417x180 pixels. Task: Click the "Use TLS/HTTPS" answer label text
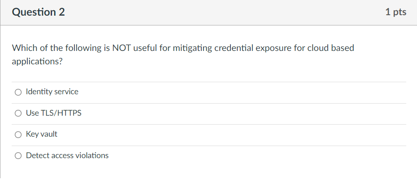coord(54,113)
